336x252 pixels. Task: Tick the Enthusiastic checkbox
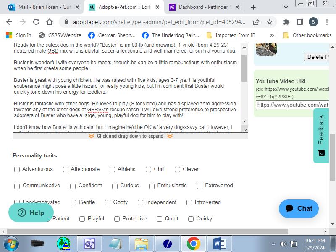tap(152, 186)
